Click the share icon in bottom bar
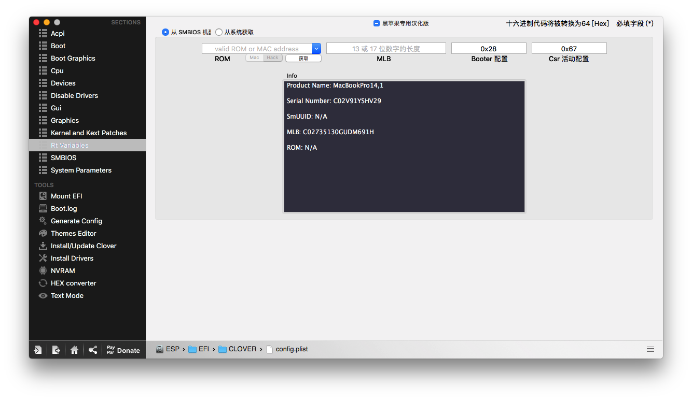The width and height of the screenshot is (692, 400). pos(92,350)
